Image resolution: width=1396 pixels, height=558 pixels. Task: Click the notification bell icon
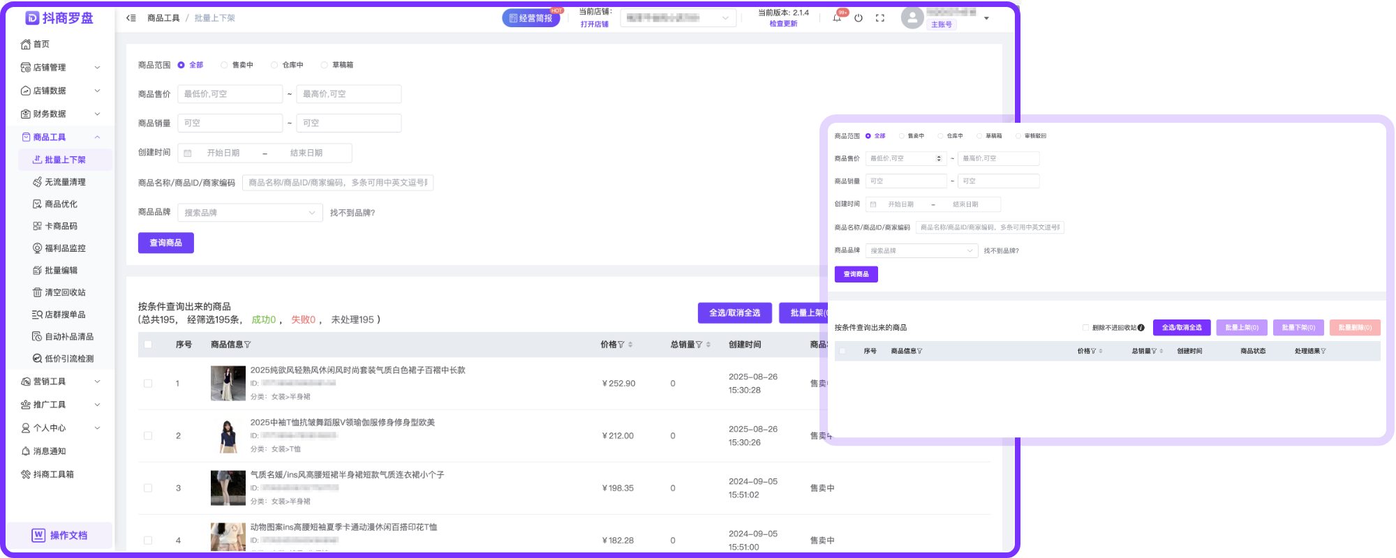tap(837, 18)
